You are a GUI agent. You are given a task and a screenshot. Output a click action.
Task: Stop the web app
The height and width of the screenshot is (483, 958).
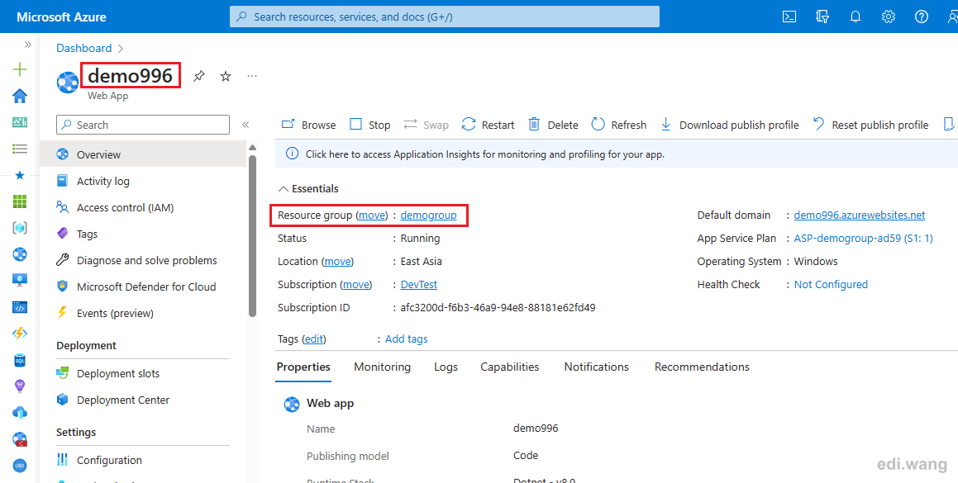point(369,125)
